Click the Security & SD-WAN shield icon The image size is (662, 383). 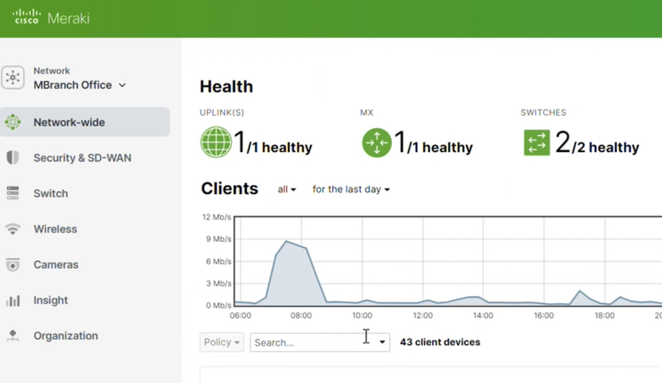coord(13,158)
